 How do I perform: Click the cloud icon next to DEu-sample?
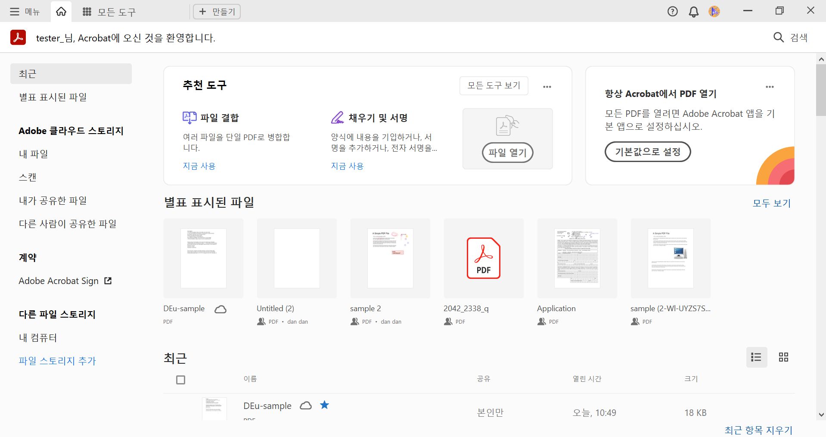(220, 309)
